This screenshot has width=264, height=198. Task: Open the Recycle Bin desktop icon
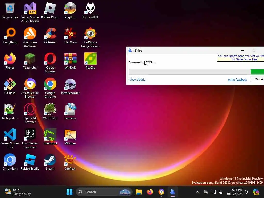pos(10,10)
